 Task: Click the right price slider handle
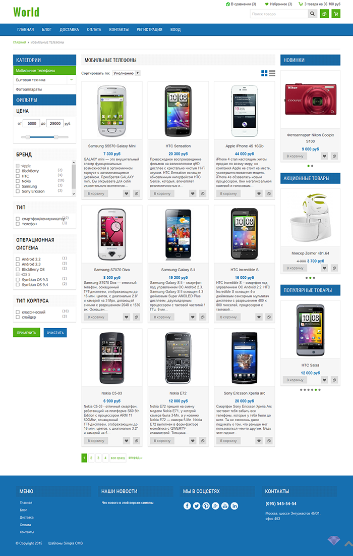[56, 137]
